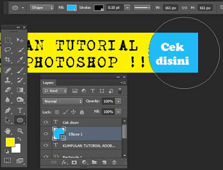The image size is (223, 170).
Task: Select the Move tool
Action: 20,40
